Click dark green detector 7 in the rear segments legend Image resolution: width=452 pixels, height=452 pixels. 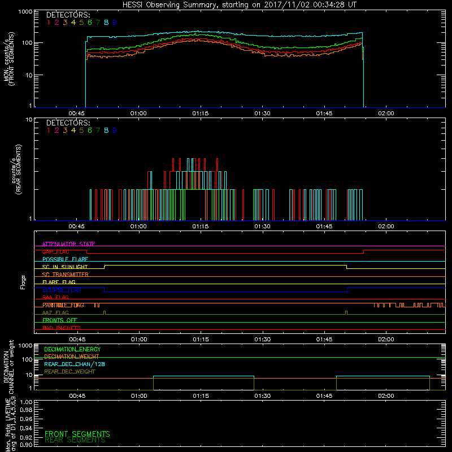pos(98,131)
